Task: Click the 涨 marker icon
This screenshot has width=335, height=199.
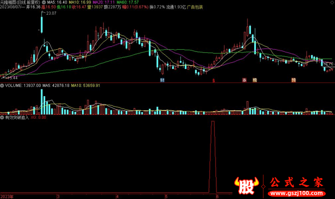Action: (x=245, y=80)
